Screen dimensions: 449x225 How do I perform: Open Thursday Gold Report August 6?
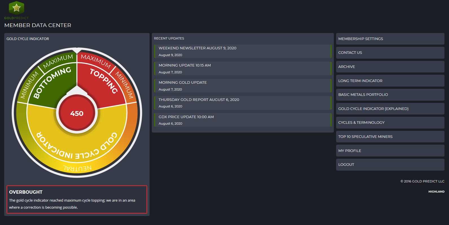(199, 100)
